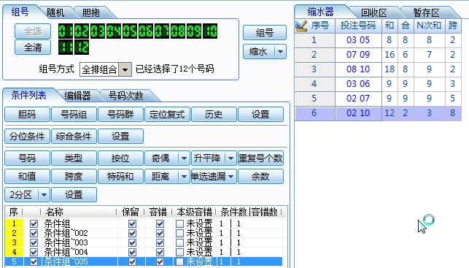Click the 组号 generate button

[x=265, y=32]
